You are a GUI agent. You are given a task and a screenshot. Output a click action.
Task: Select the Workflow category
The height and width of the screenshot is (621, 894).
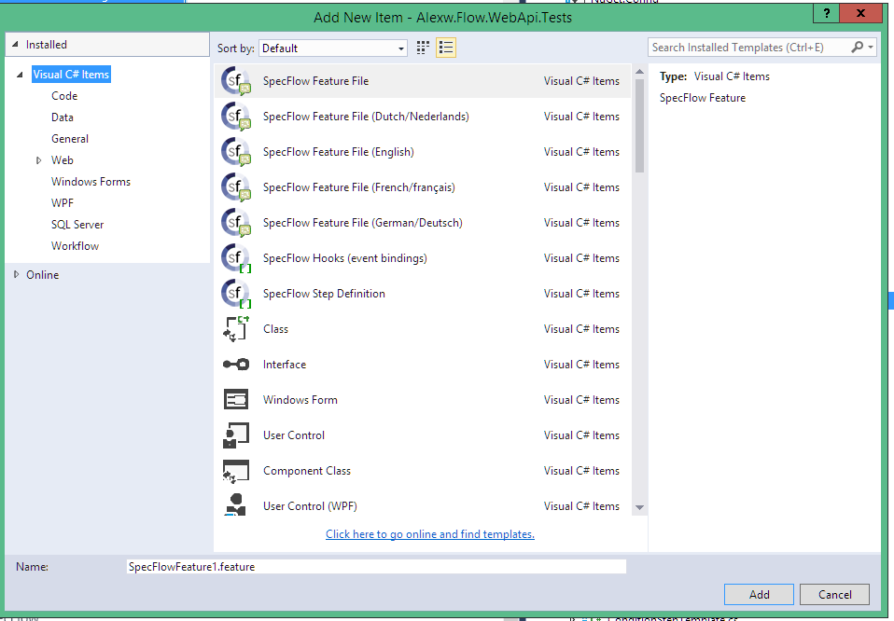(x=75, y=246)
